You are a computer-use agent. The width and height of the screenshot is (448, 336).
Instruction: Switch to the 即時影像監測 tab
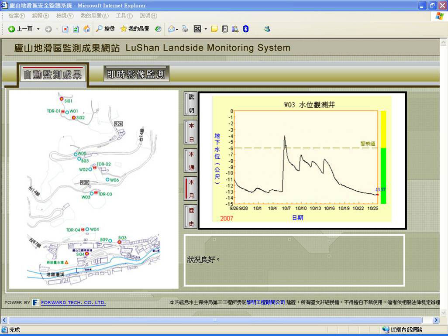tap(136, 74)
